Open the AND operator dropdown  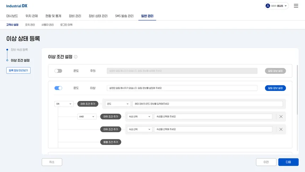coord(87,117)
